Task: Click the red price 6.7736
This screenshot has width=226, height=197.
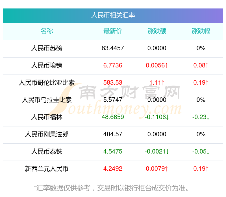Action: pos(113,65)
